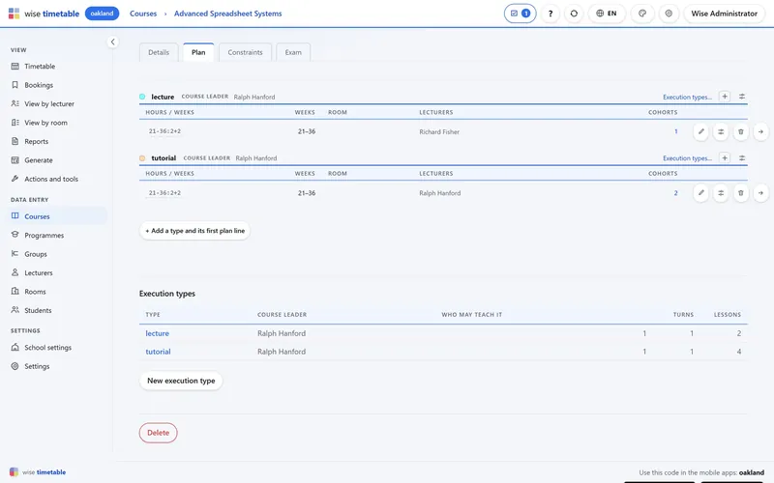Open View by lecturer
The width and height of the screenshot is (774, 483).
(x=49, y=103)
